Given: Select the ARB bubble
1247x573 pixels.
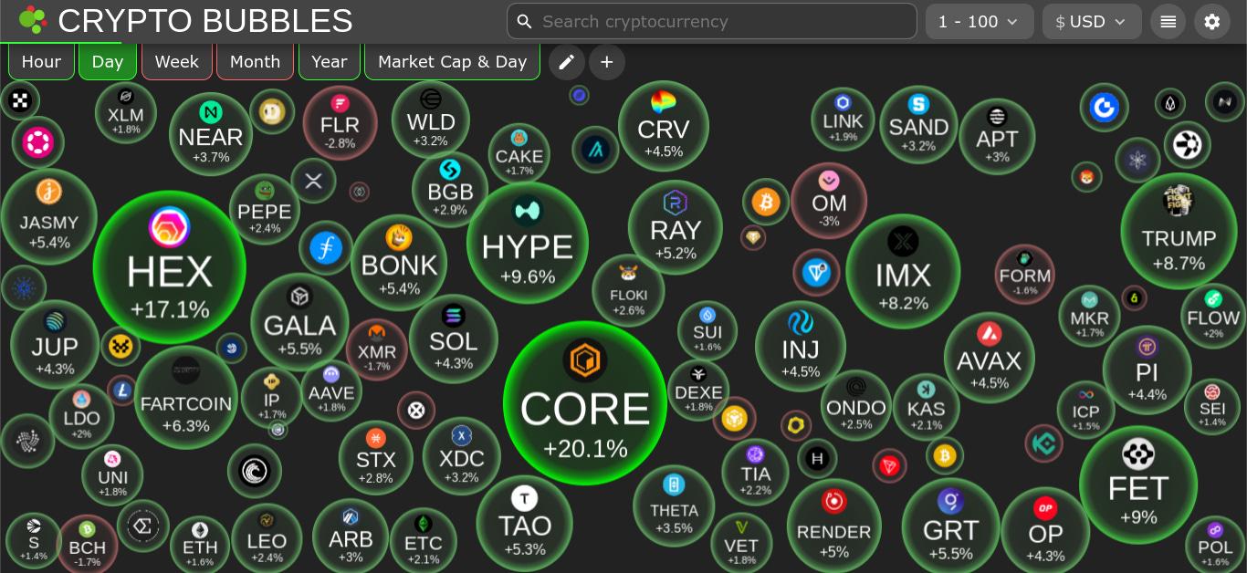Looking at the screenshot, I should tap(351, 537).
